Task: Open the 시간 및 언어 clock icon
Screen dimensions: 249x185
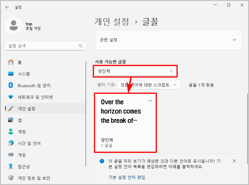Action: [x=11, y=143]
